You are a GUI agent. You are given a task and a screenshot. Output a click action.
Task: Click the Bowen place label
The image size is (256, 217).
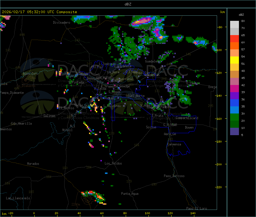(x=189, y=127)
